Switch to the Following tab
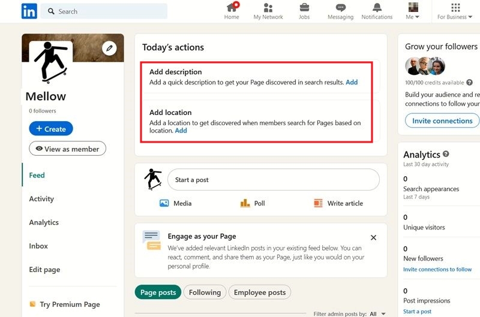This screenshot has height=317, width=480. click(x=205, y=292)
